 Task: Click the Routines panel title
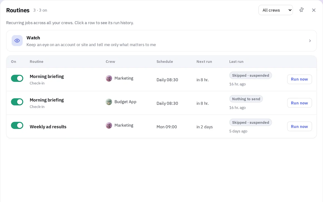(18, 10)
